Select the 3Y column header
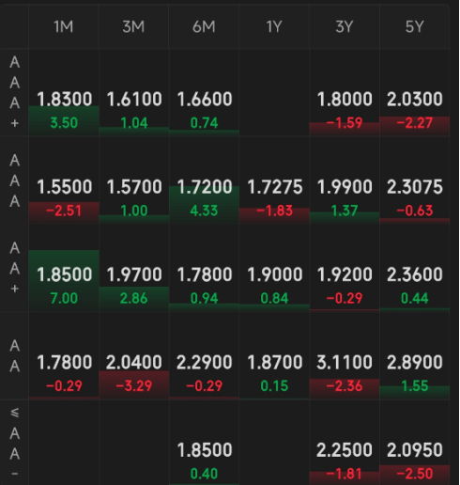This screenshot has height=485, width=460. click(345, 26)
